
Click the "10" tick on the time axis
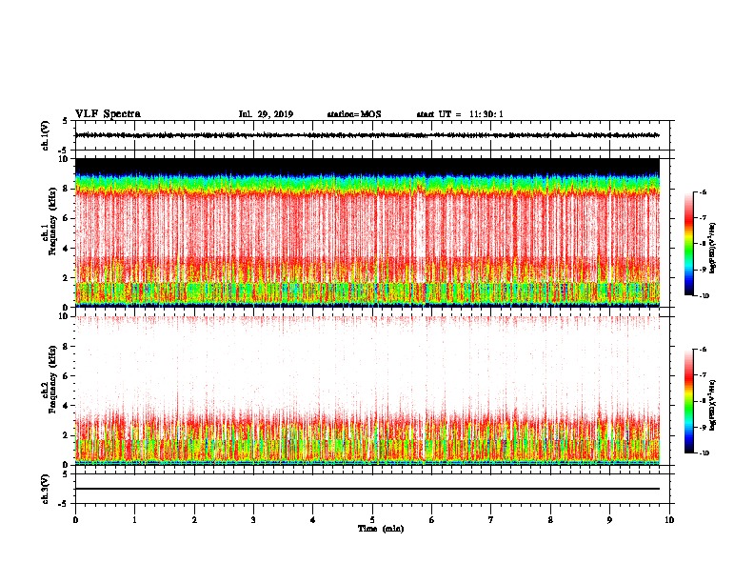[x=669, y=520]
